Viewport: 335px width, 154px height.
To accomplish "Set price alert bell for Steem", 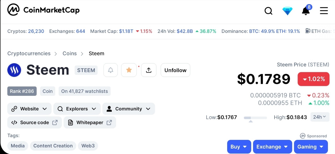I will 111,70.
